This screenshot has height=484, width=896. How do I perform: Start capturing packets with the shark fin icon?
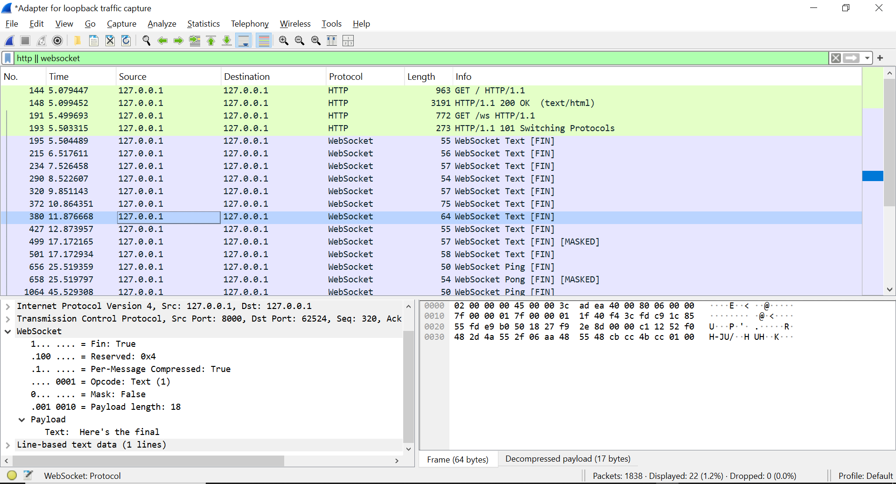click(9, 41)
